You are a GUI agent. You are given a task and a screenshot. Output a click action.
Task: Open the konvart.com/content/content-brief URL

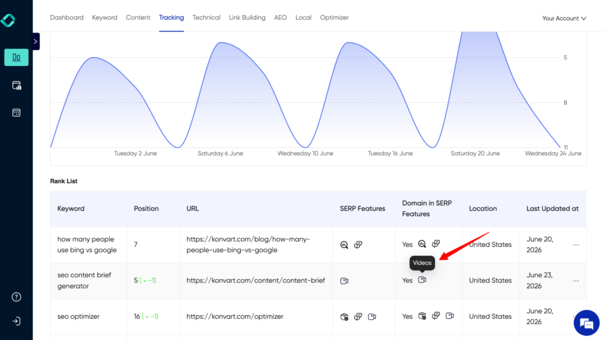click(x=256, y=280)
